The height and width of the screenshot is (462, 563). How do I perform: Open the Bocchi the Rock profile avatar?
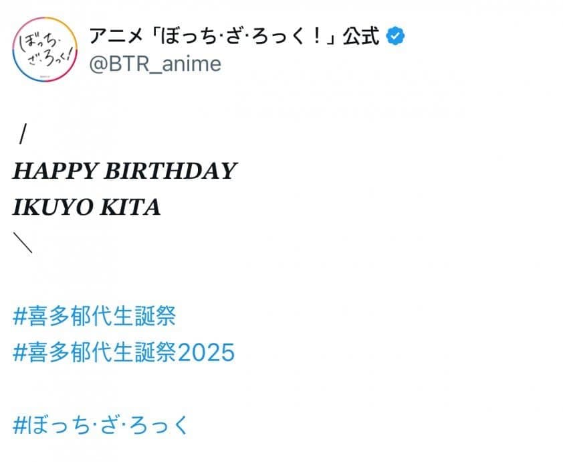(45, 50)
